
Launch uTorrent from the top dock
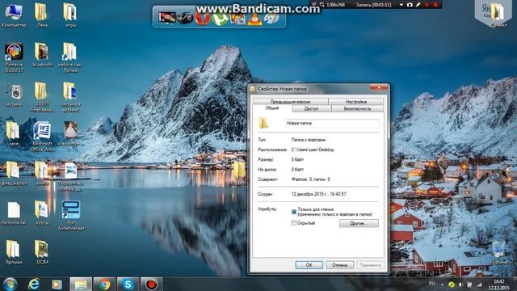219,18
